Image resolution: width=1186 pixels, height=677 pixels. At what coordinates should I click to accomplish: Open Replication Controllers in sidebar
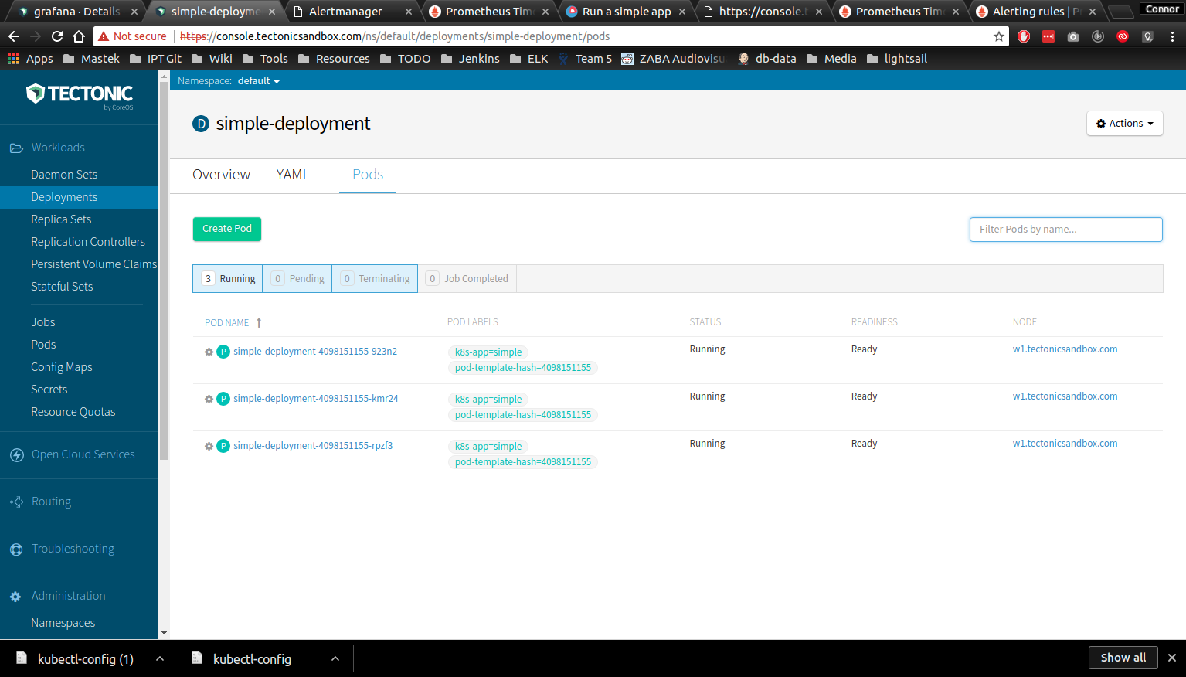88,242
